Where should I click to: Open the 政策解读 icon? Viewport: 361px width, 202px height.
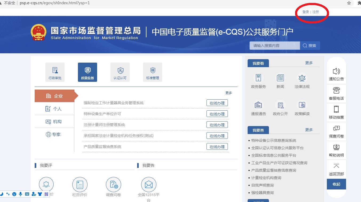click(x=302, y=105)
